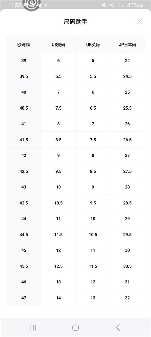This screenshot has width=151, height=337.
Task: Tap EU size 42.5 cell
Action: [x=24, y=171]
